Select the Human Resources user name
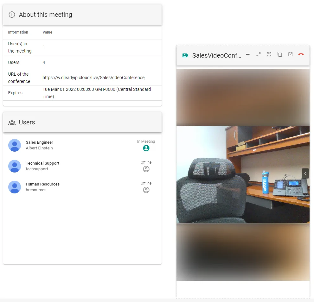Screen dimensions: 314x302 point(43,184)
